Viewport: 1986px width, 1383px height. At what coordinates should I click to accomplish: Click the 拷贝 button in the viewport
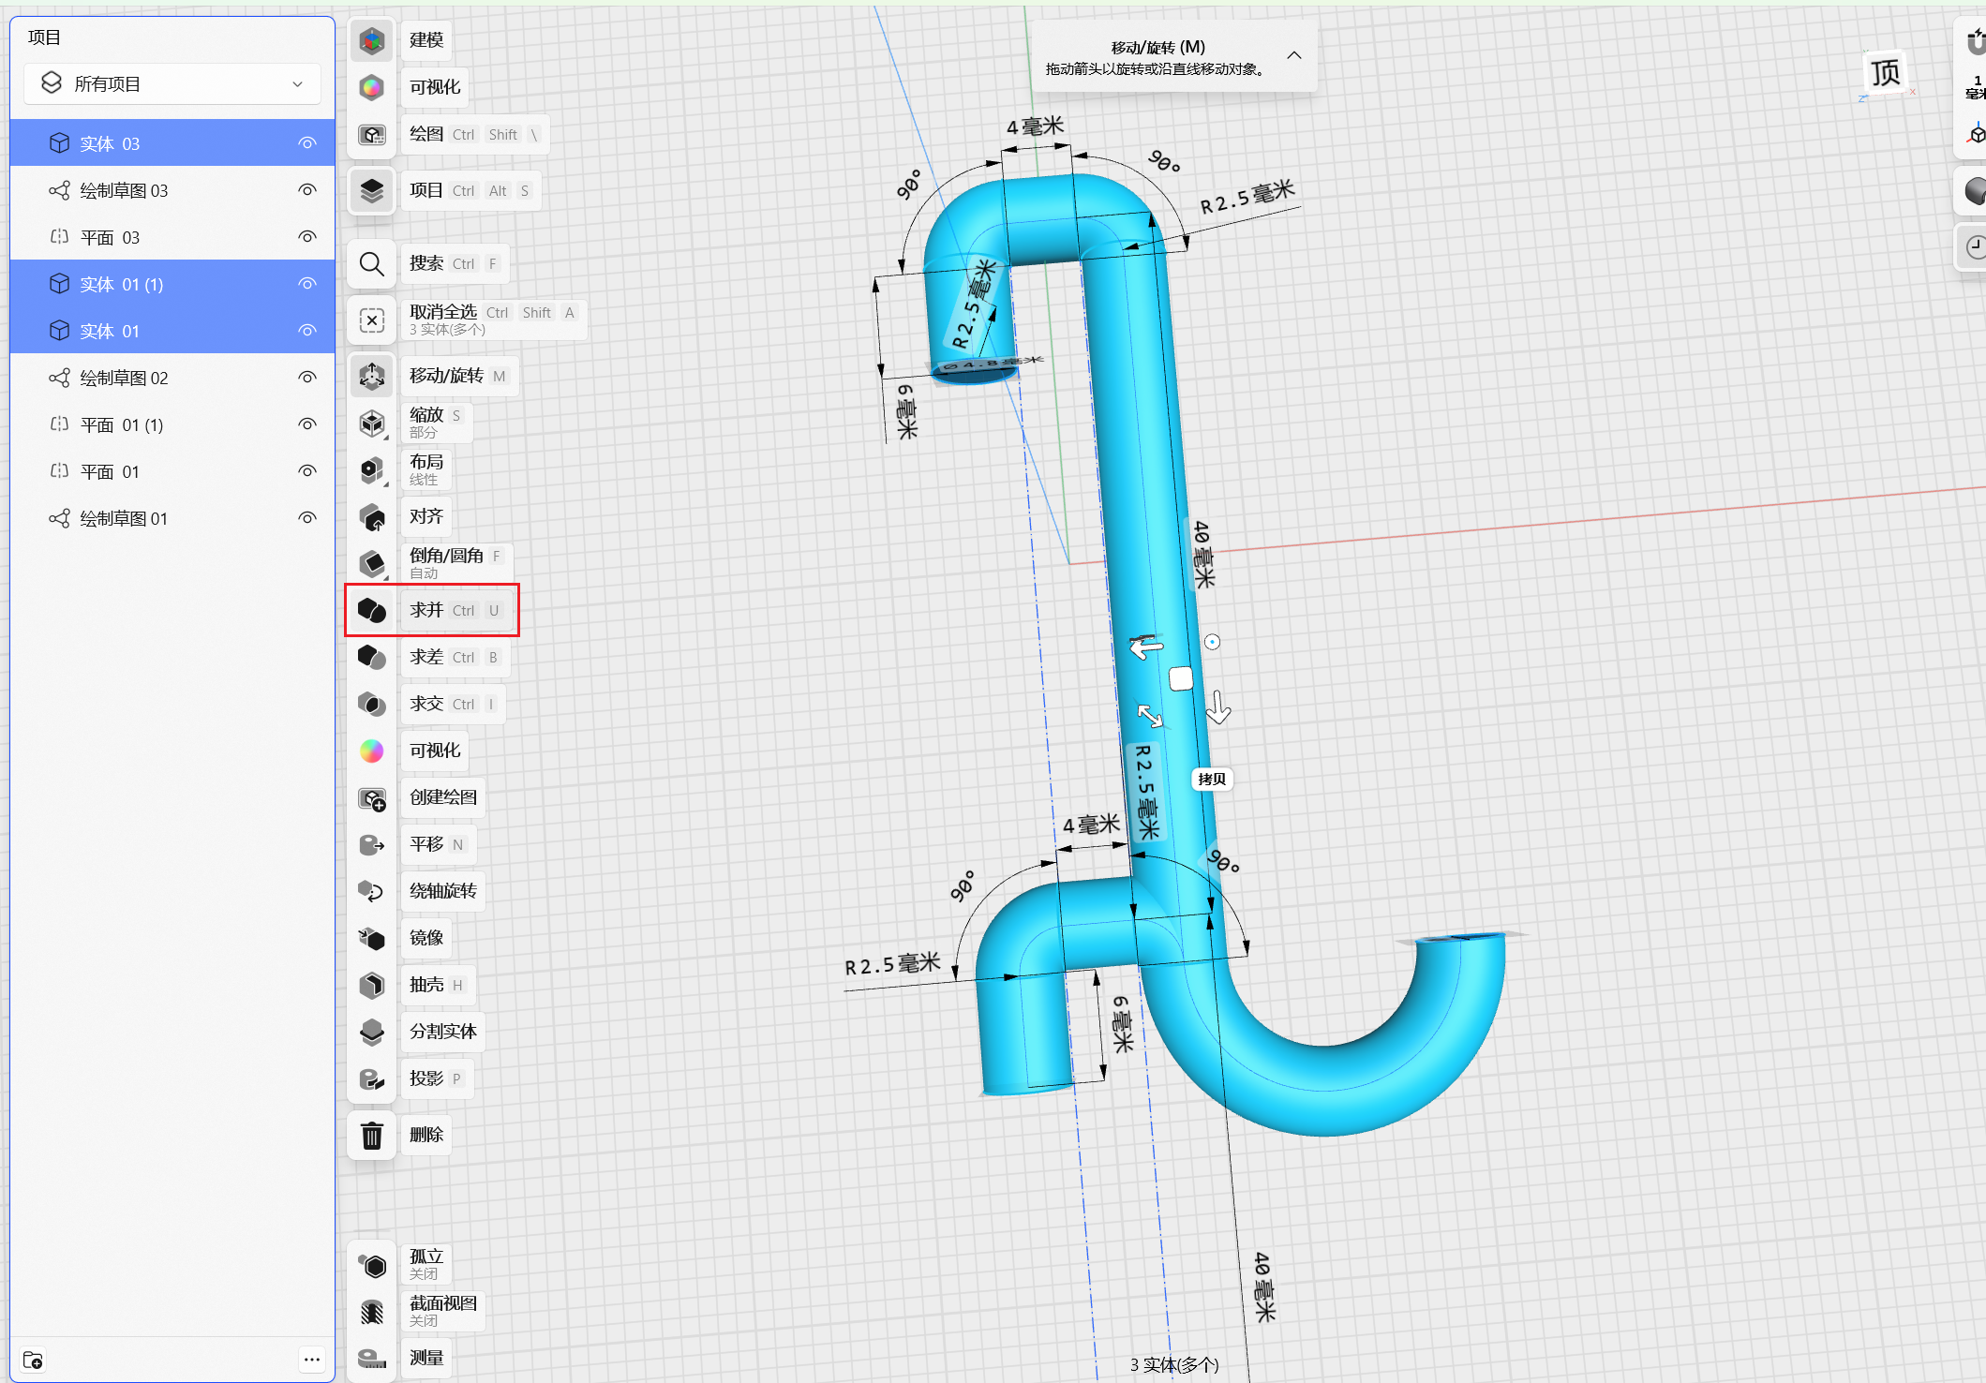click(x=1211, y=779)
